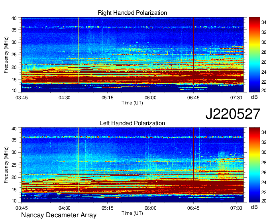Click the "32" value on the upper color bar scale
Image resolution: width=271 pixels, height=220 pixels.
coord(264,32)
